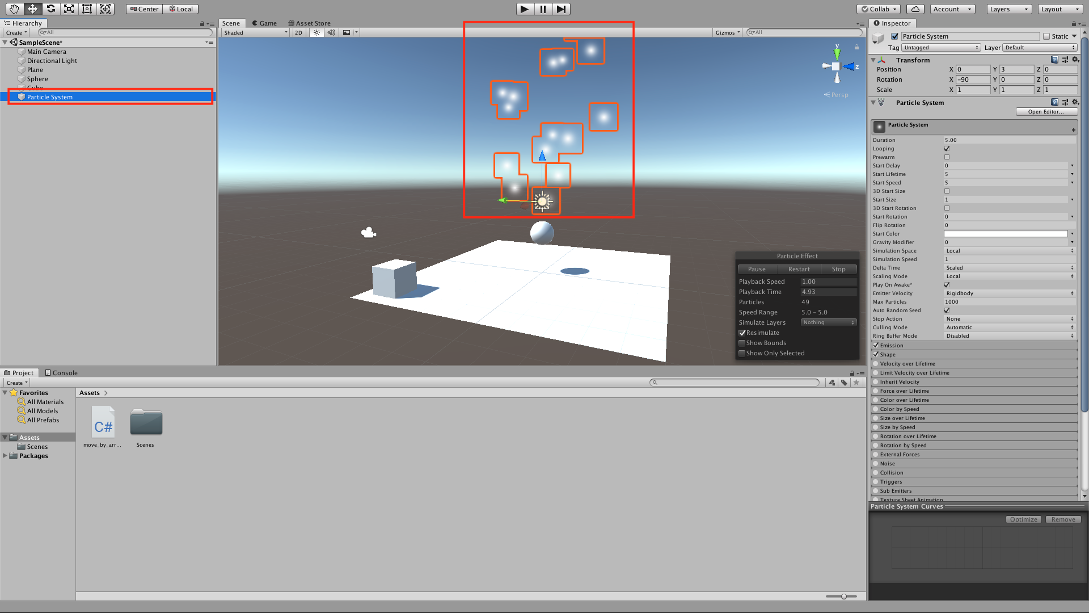The height and width of the screenshot is (613, 1089).
Task: Select the Rect Transform tool
Action: [87, 9]
